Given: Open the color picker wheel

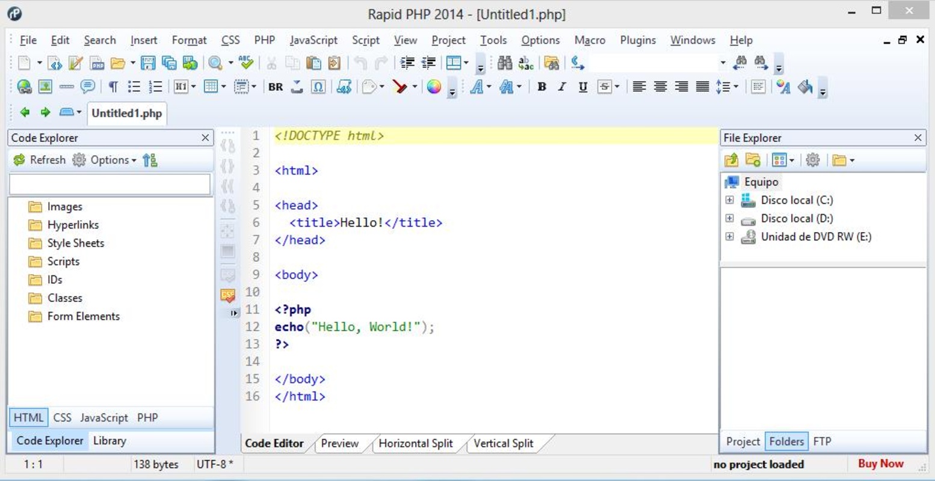Looking at the screenshot, I should pyautogui.click(x=434, y=87).
